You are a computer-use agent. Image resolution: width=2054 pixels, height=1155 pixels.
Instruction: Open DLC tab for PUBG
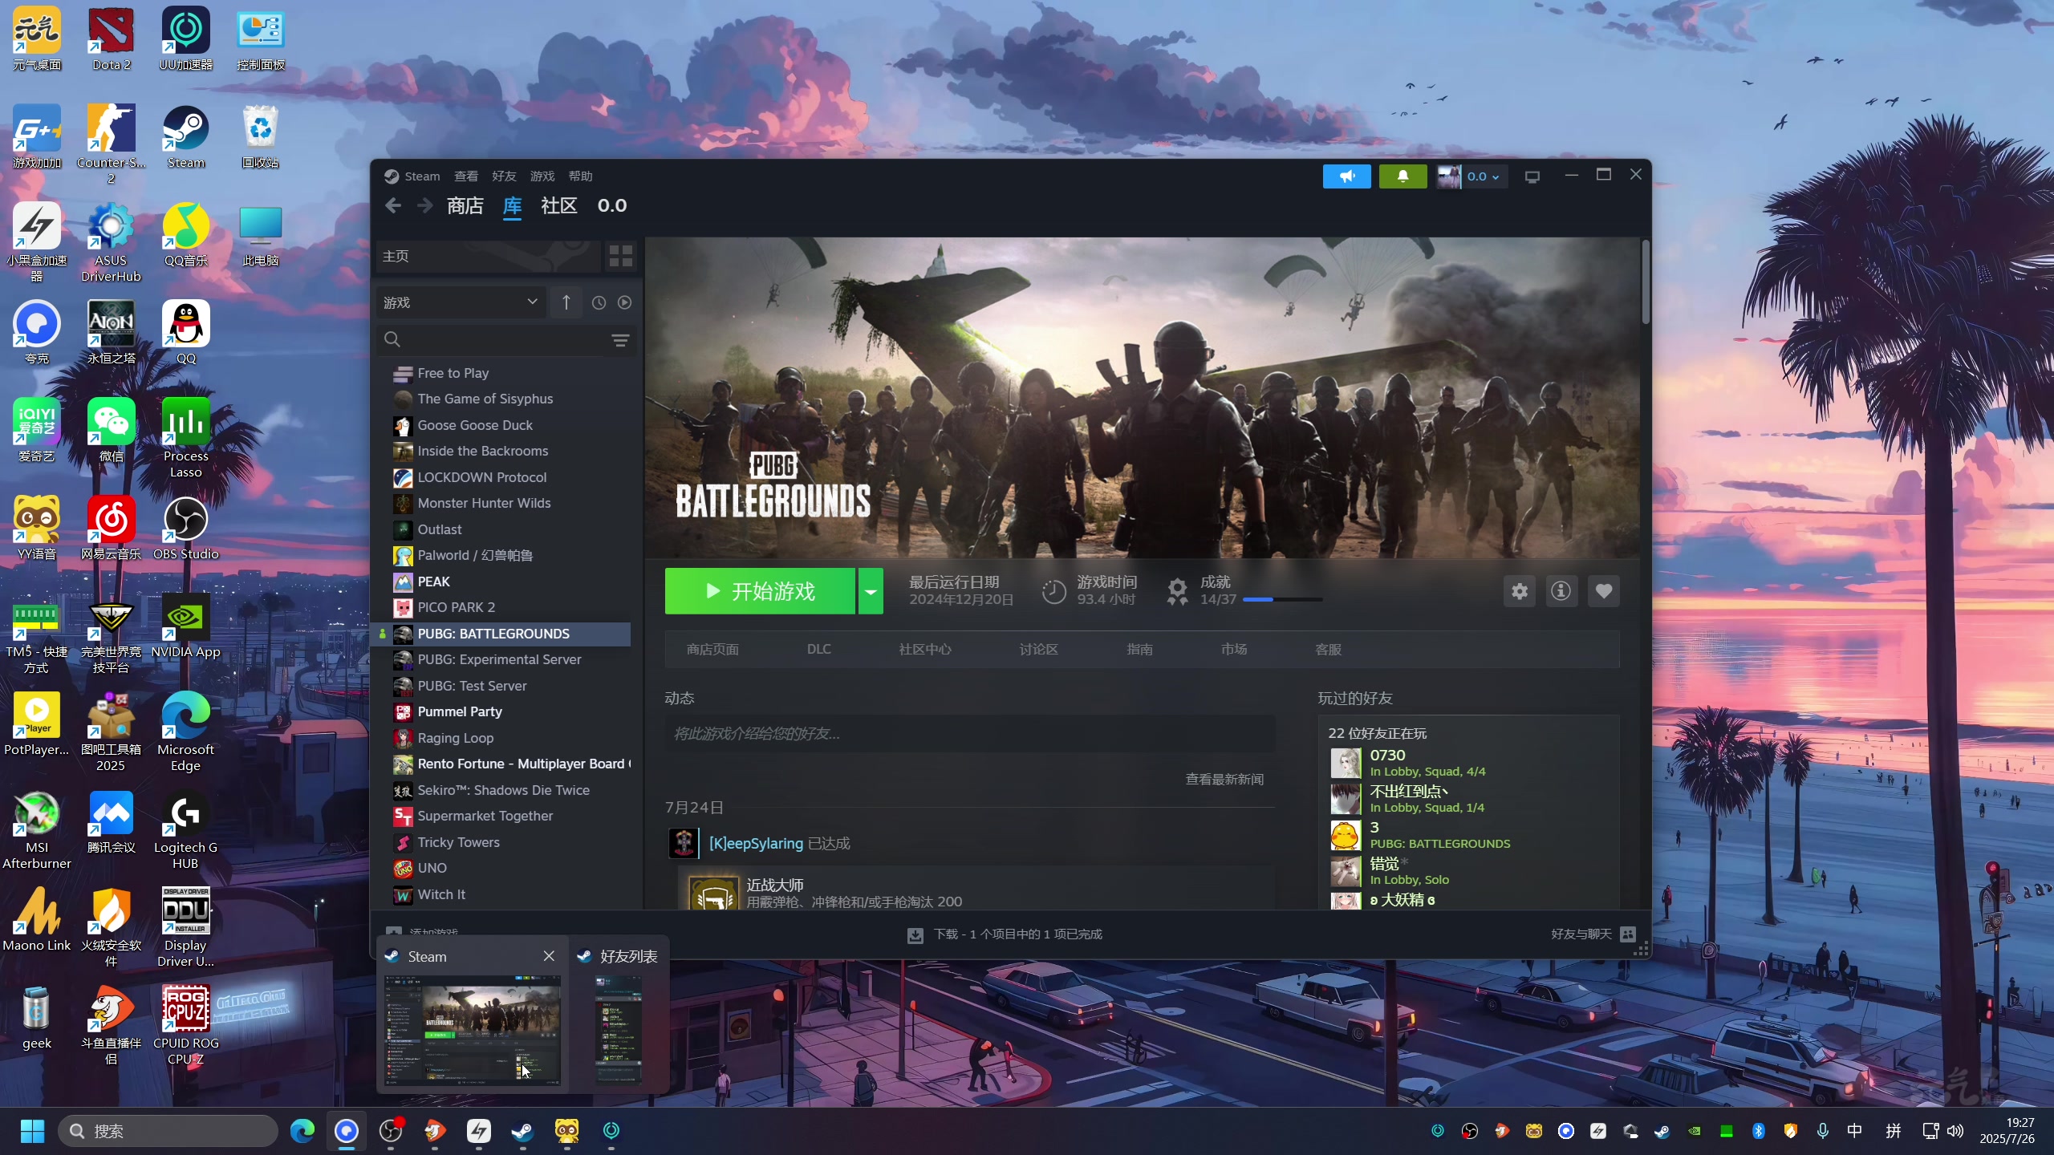[x=819, y=650]
